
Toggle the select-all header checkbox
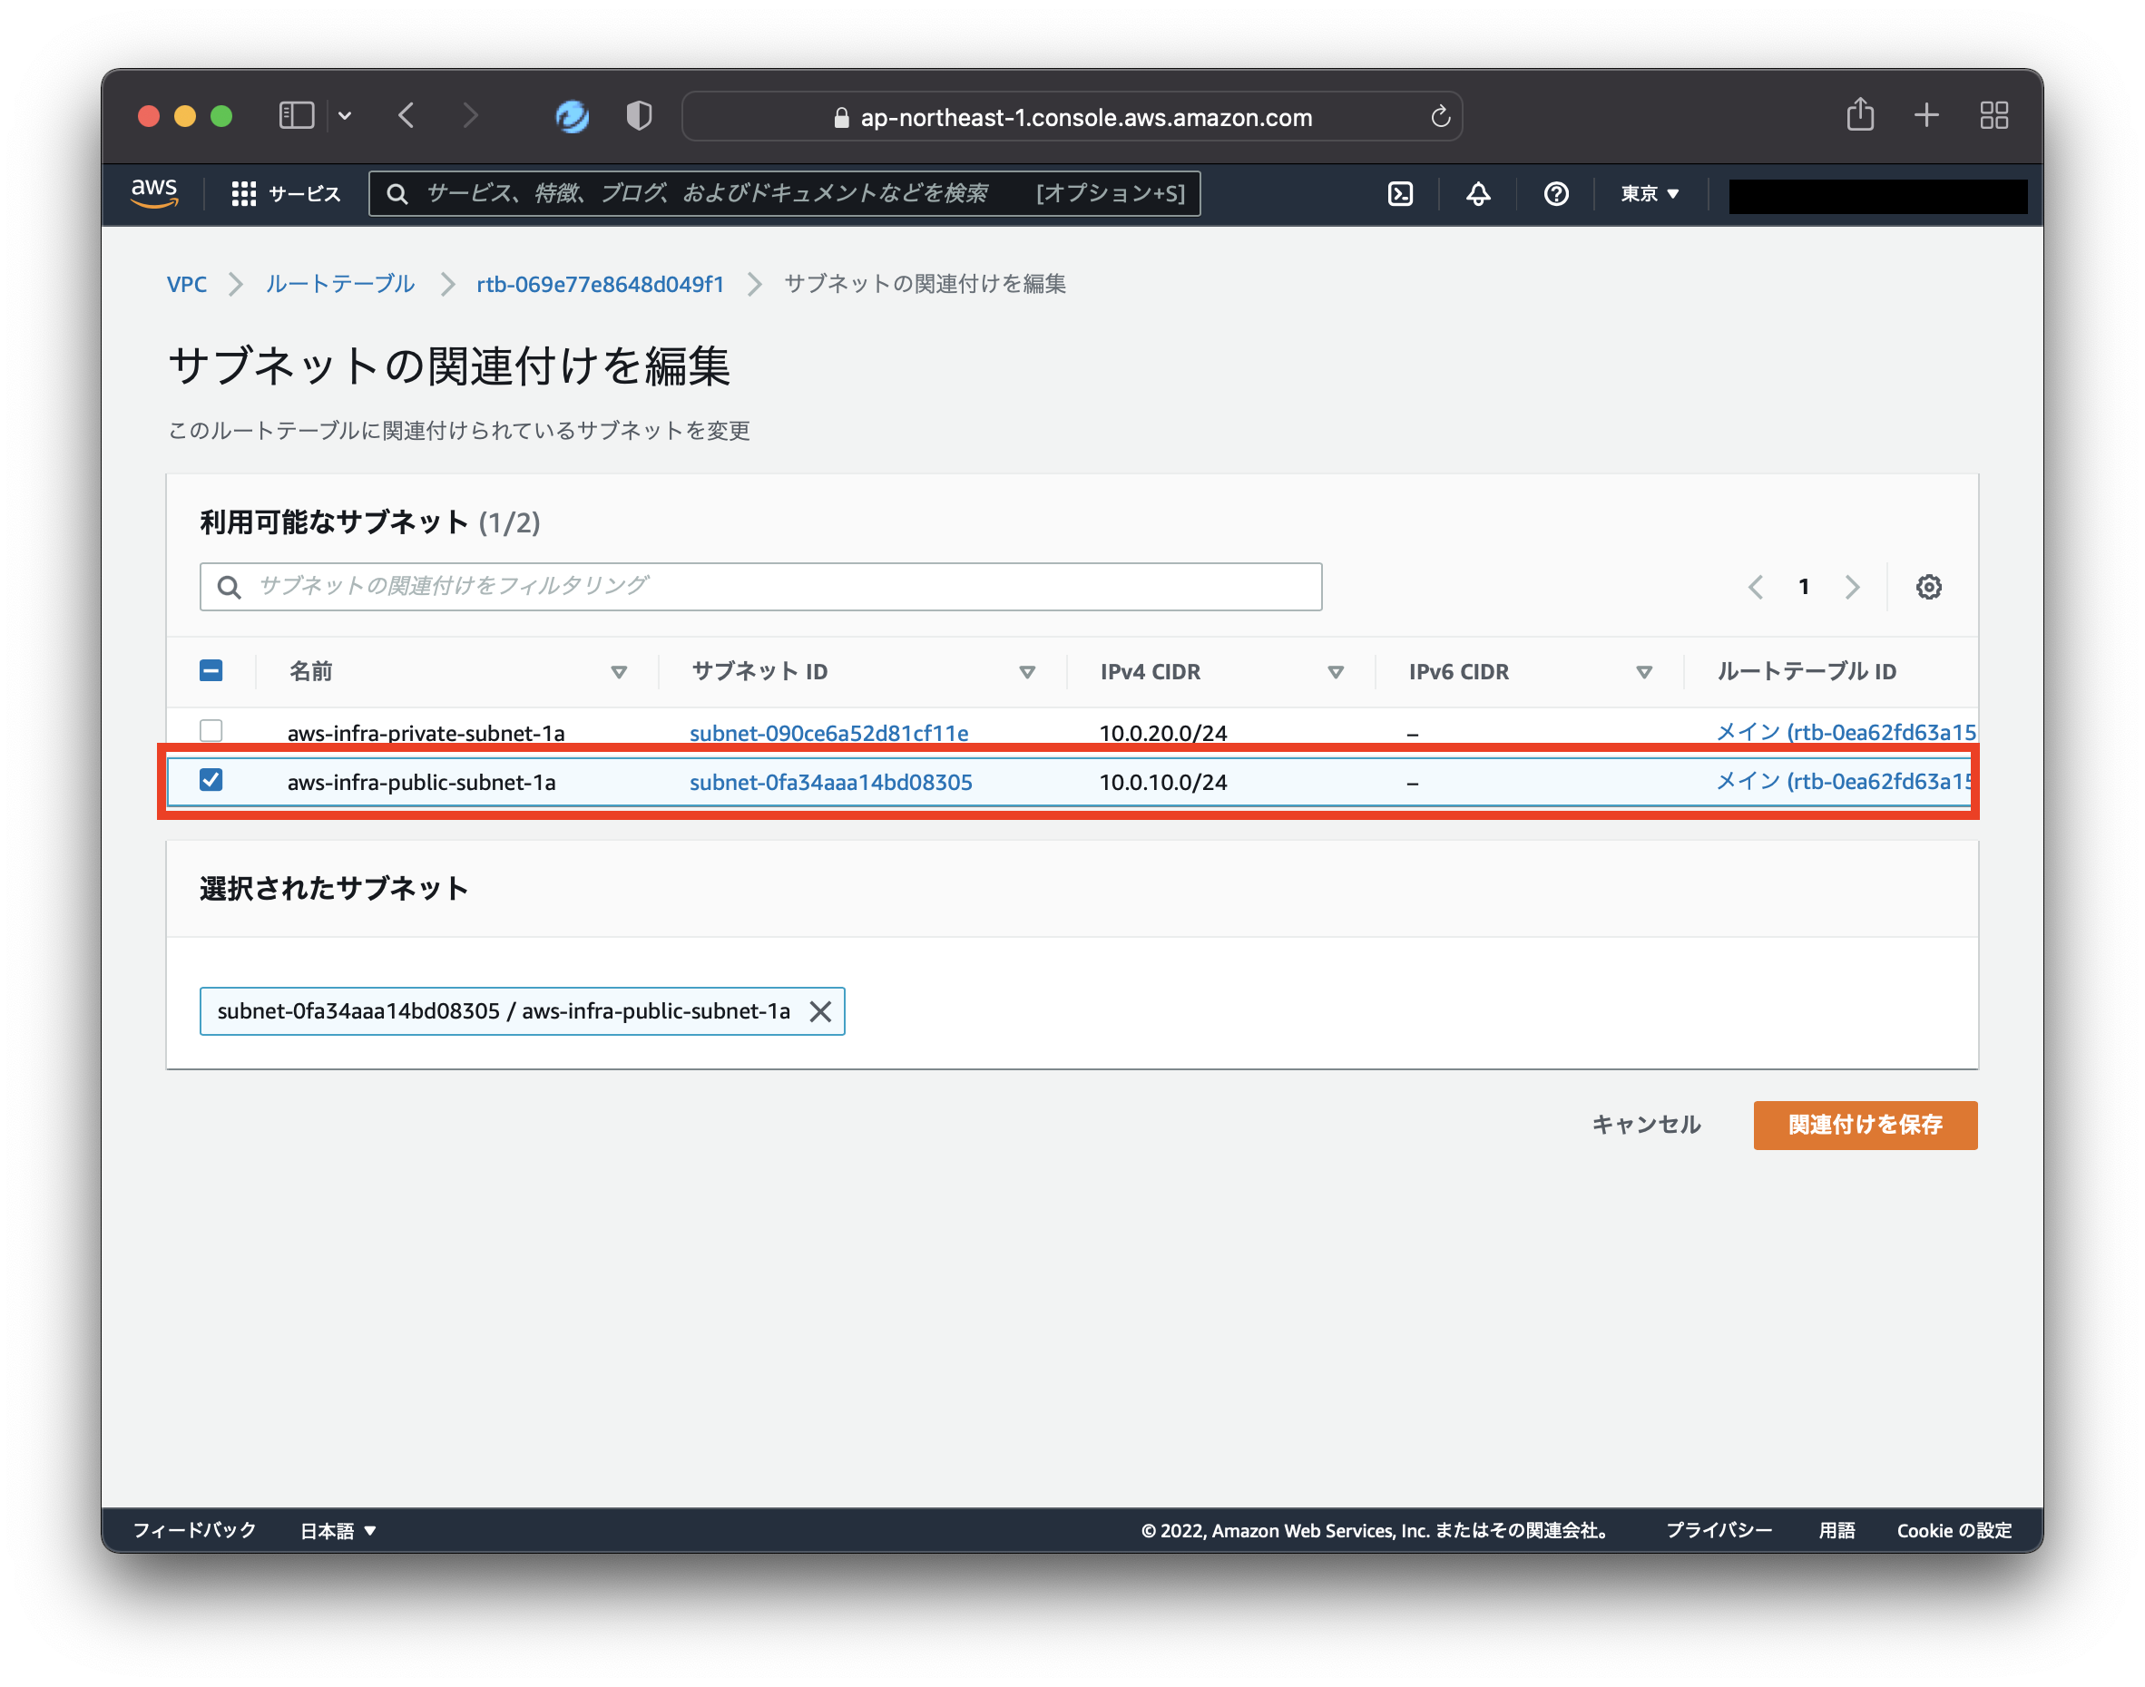(211, 670)
